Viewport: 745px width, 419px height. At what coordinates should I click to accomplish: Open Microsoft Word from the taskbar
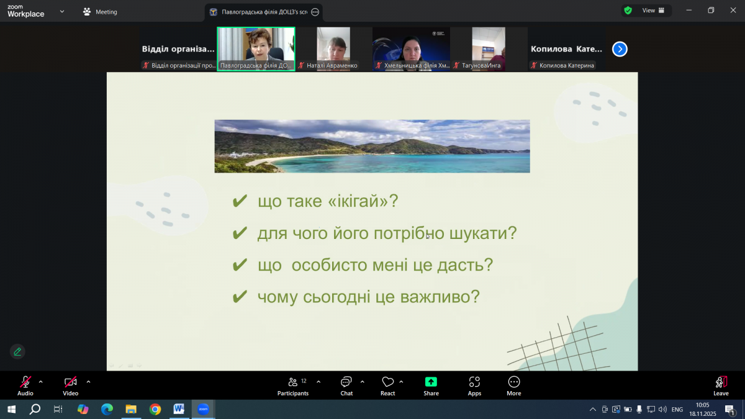click(x=179, y=409)
